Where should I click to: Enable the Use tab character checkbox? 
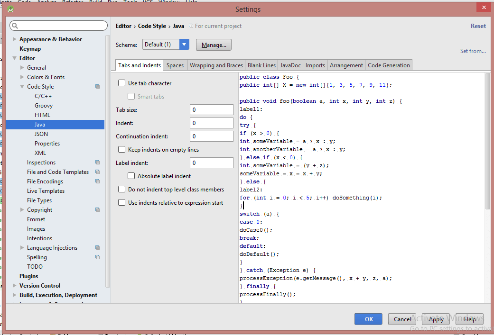[x=122, y=83]
